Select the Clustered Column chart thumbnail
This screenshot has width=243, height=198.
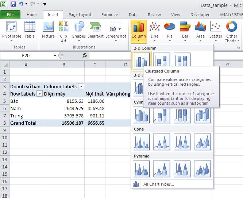[141, 61]
